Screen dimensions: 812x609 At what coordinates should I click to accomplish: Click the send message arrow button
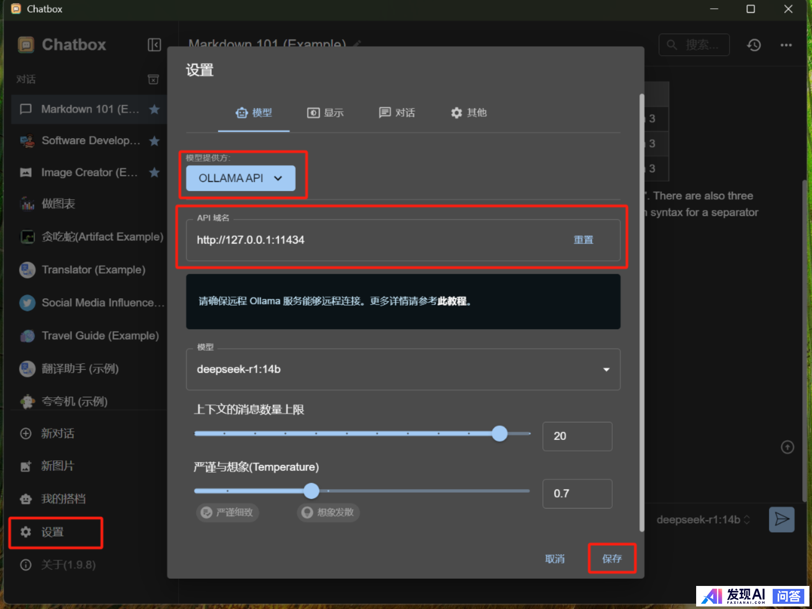[781, 519]
